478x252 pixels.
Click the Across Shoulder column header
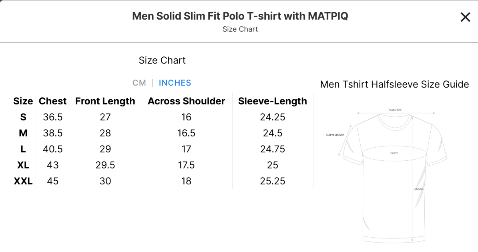[x=186, y=101]
